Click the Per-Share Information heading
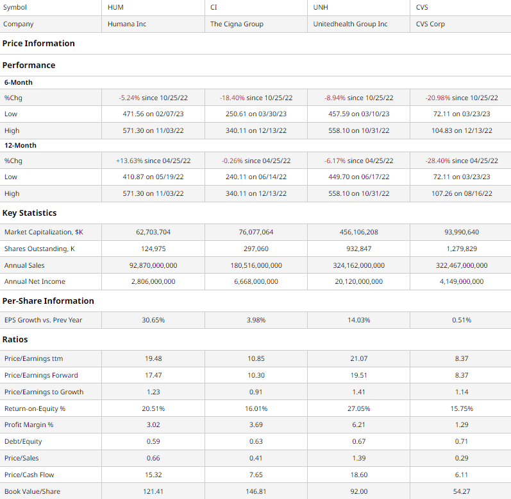511x499 pixels. tap(48, 301)
